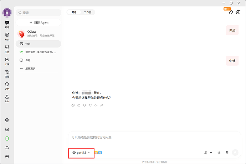Open notifications bell in sidebar

[7, 148]
